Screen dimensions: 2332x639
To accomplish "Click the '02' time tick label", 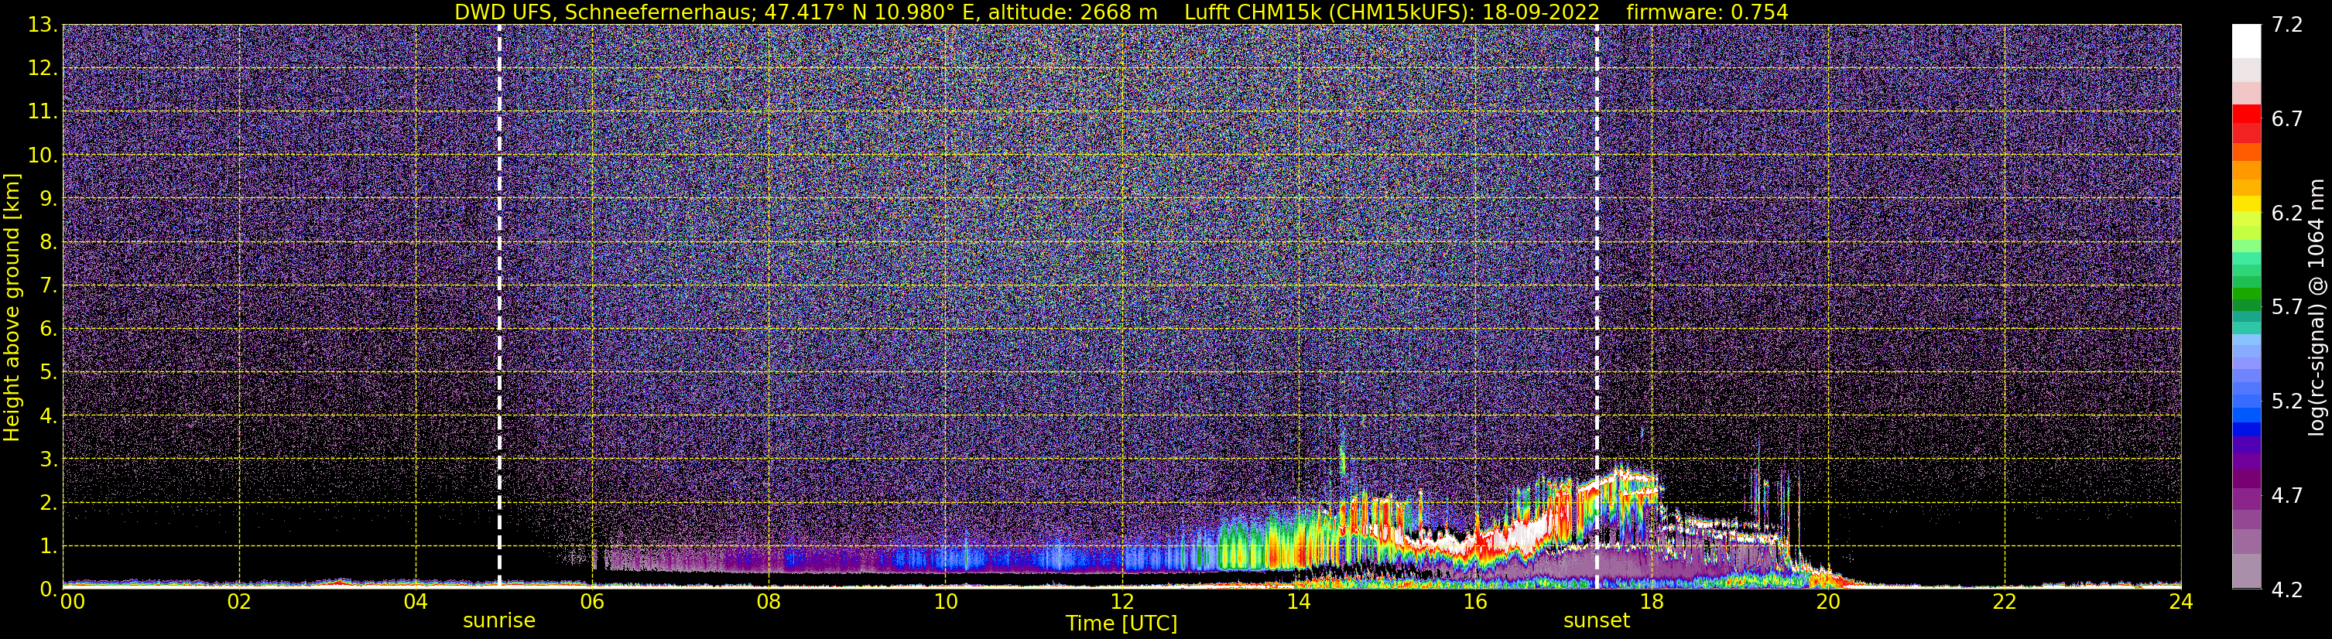I will [x=239, y=602].
